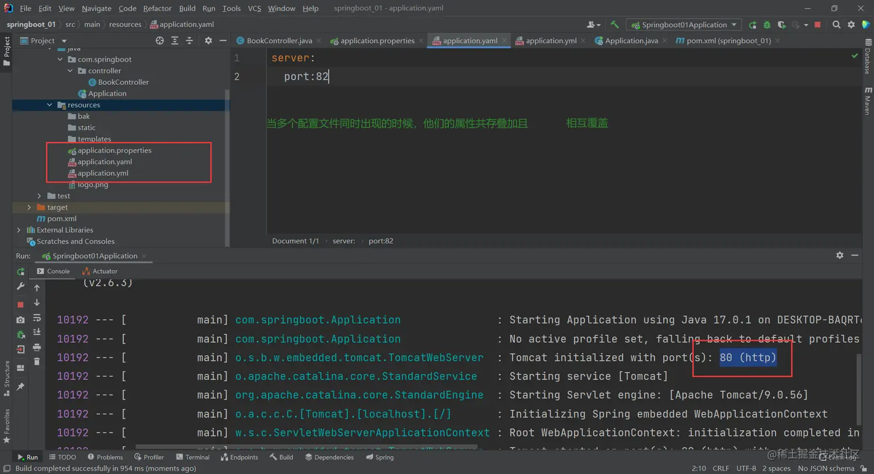This screenshot has height=474, width=874.
Task: Pin the Run tab
Action: click(x=20, y=386)
